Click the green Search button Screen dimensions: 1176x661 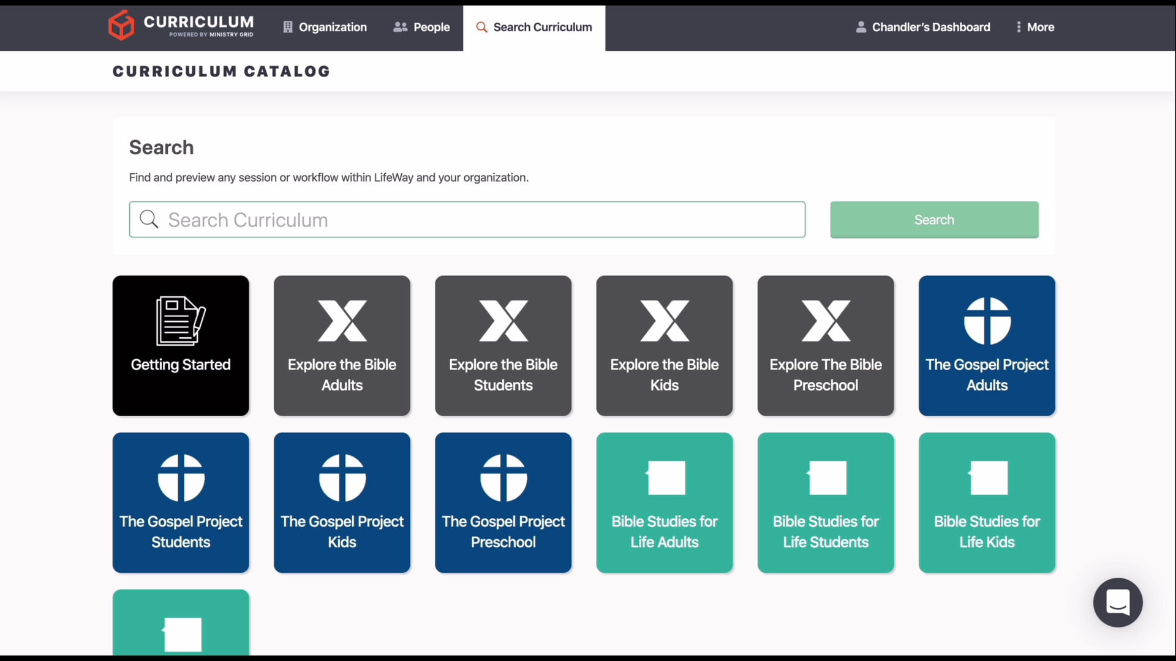934,219
